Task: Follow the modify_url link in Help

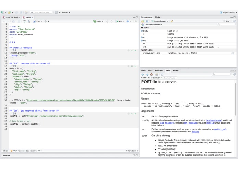Action: 220,129
